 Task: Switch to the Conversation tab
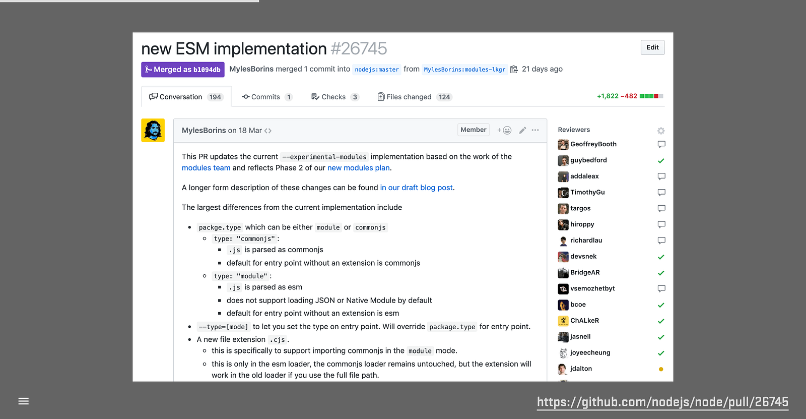coord(186,97)
